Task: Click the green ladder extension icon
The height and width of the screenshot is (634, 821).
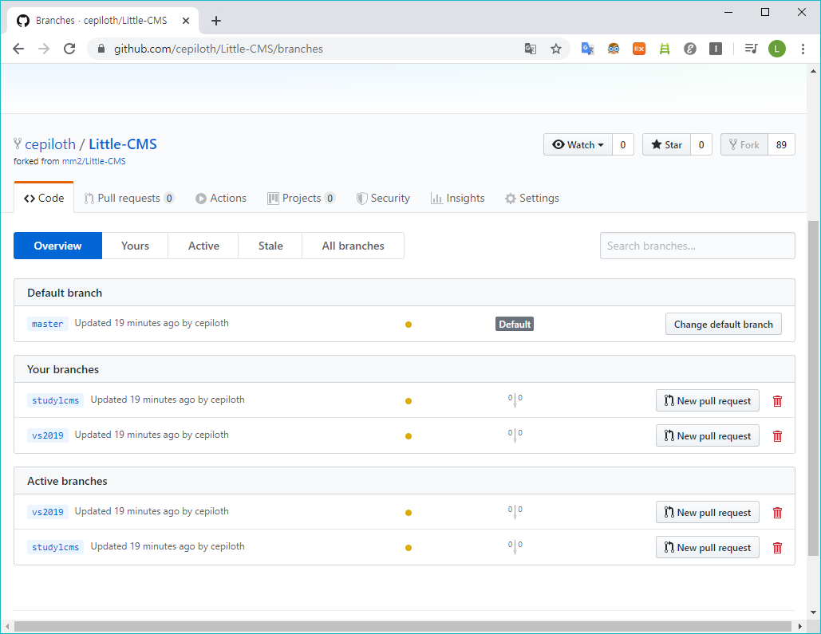Action: click(x=665, y=49)
